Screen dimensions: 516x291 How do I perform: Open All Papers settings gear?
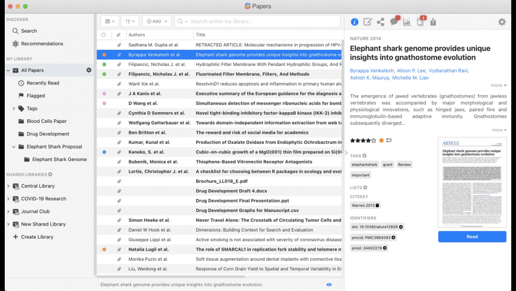(x=89, y=70)
